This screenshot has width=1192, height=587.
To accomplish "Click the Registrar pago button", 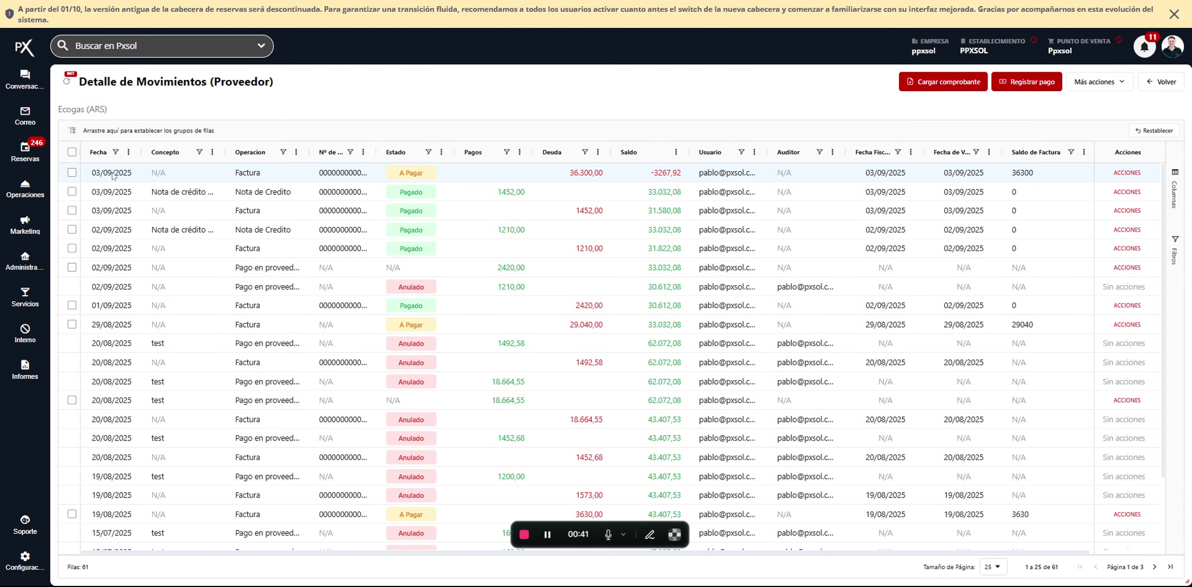I will [x=1026, y=82].
